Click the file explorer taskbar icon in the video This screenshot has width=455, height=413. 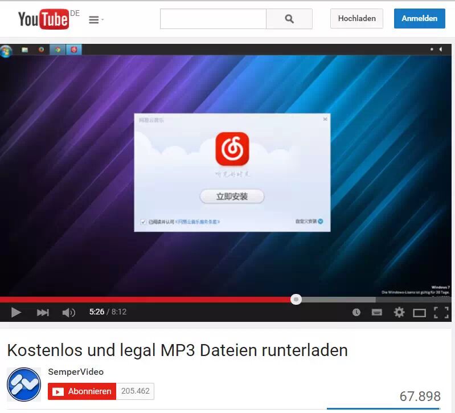pyautogui.click(x=25, y=50)
